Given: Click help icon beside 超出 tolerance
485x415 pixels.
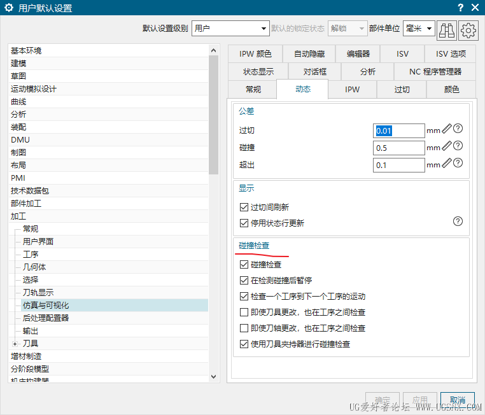Looking at the screenshot, I should (458, 163).
